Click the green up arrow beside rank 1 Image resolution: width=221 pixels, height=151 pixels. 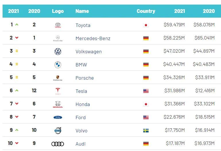click(x=17, y=25)
